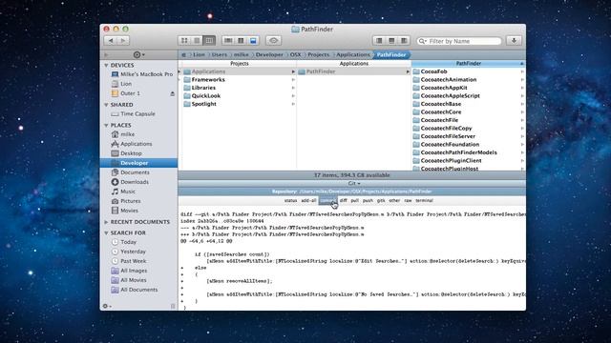This screenshot has width=611, height=343.
Task: Switch to icon view in the toolbar
Action: coord(184,40)
